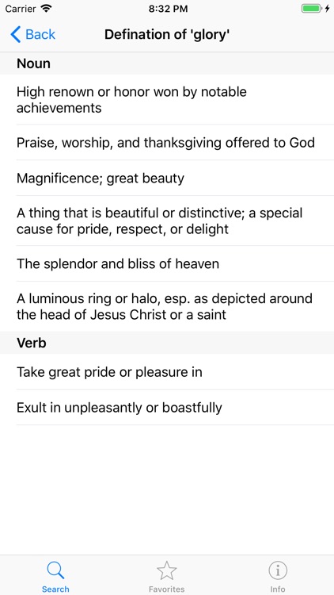Tap the Wi-Fi status icon
This screenshot has height=595, width=334.
point(46,9)
